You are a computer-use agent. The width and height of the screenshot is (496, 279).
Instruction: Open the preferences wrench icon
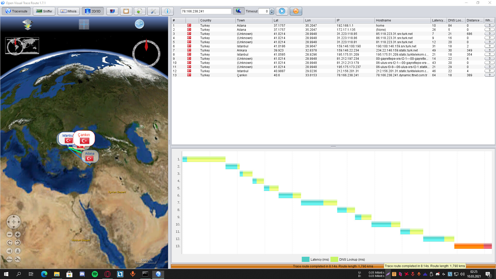pos(154,11)
